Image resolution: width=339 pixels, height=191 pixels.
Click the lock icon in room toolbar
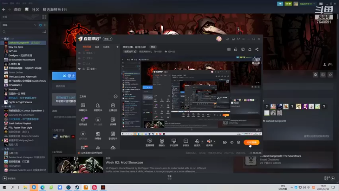236,49
